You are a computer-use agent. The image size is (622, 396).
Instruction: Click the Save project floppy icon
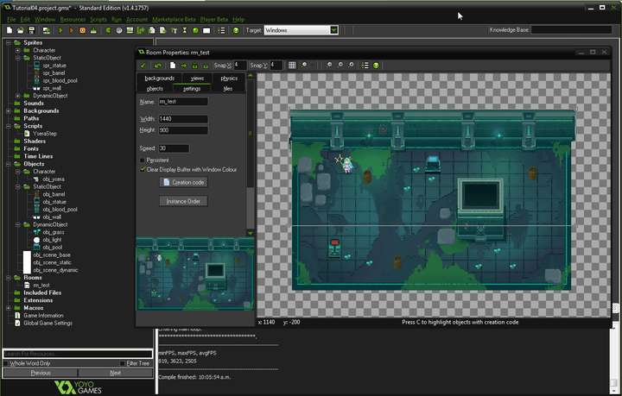pyautogui.click(x=32, y=30)
